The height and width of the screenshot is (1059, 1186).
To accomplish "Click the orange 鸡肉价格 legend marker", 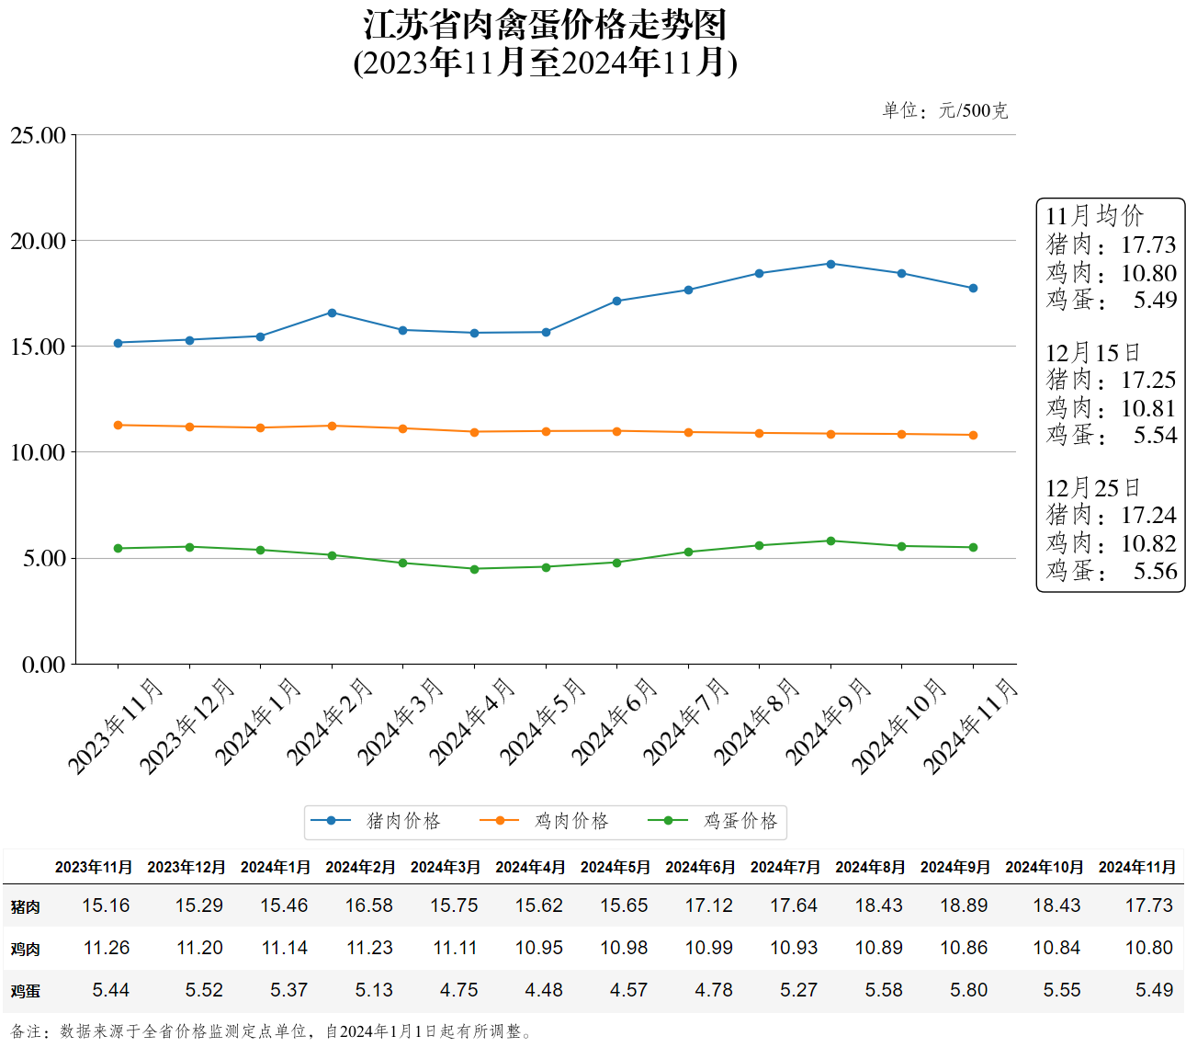I will coord(500,821).
